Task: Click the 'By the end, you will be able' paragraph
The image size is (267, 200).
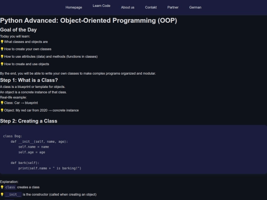Action: [x=78, y=74]
